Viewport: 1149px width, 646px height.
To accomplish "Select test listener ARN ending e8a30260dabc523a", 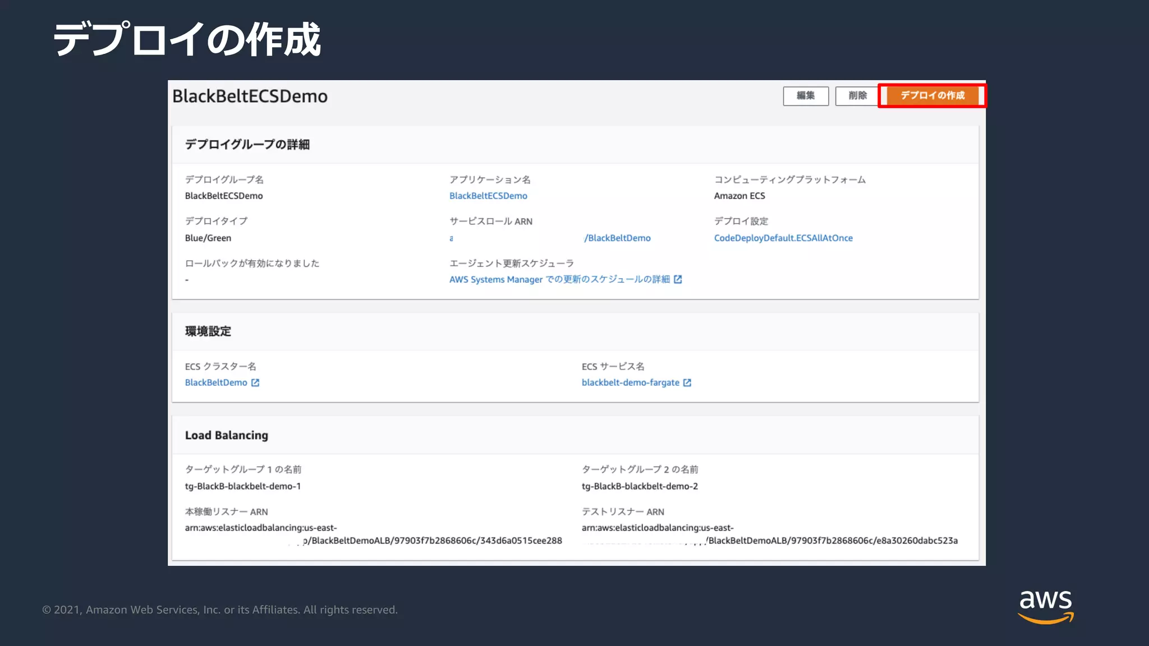I will [x=770, y=534].
